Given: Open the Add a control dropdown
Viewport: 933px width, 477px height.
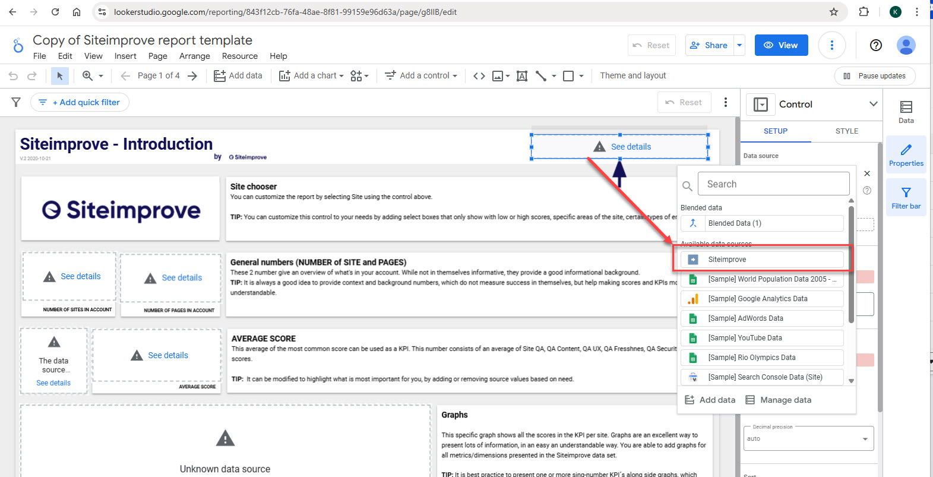Looking at the screenshot, I should coord(421,76).
